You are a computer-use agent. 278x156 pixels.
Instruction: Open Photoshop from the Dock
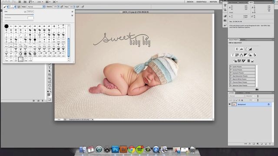(x=115, y=149)
